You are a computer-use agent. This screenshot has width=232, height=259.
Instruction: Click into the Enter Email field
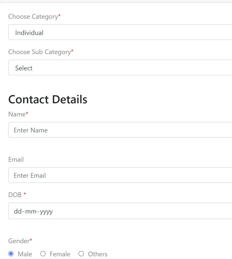[120, 175]
